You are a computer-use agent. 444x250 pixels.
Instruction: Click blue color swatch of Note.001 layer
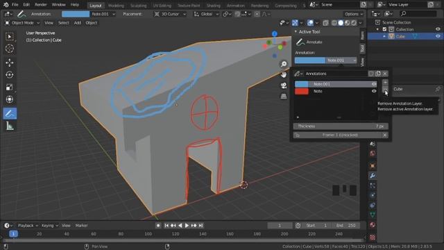click(302, 84)
